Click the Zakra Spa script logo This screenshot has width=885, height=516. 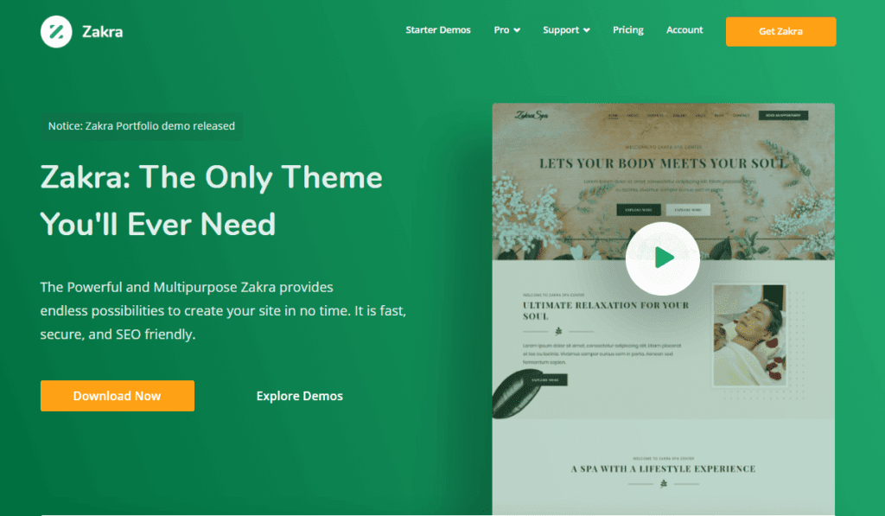pos(531,113)
